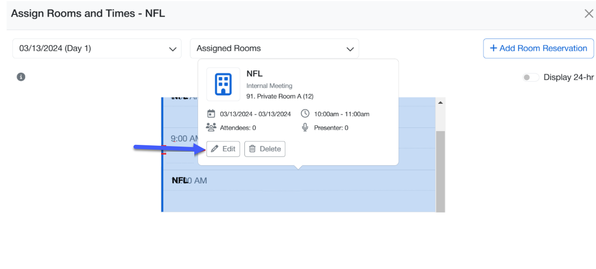Image resolution: width=596 pixels, height=269 pixels.
Task: Click the schedule scrollbar up arrow
Action: point(440,103)
